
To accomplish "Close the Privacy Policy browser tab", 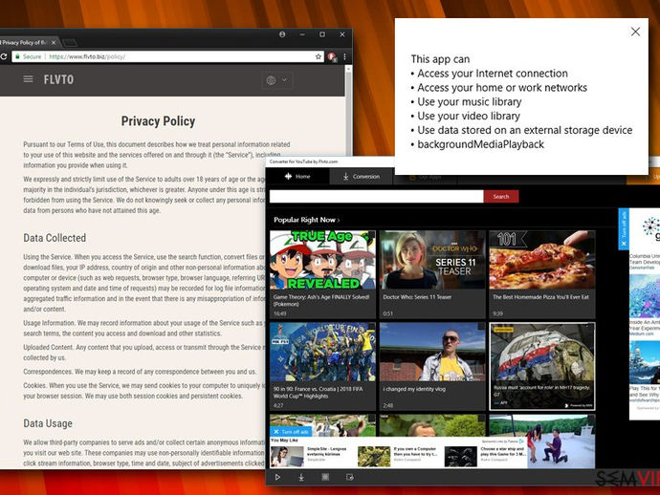I will (54, 42).
